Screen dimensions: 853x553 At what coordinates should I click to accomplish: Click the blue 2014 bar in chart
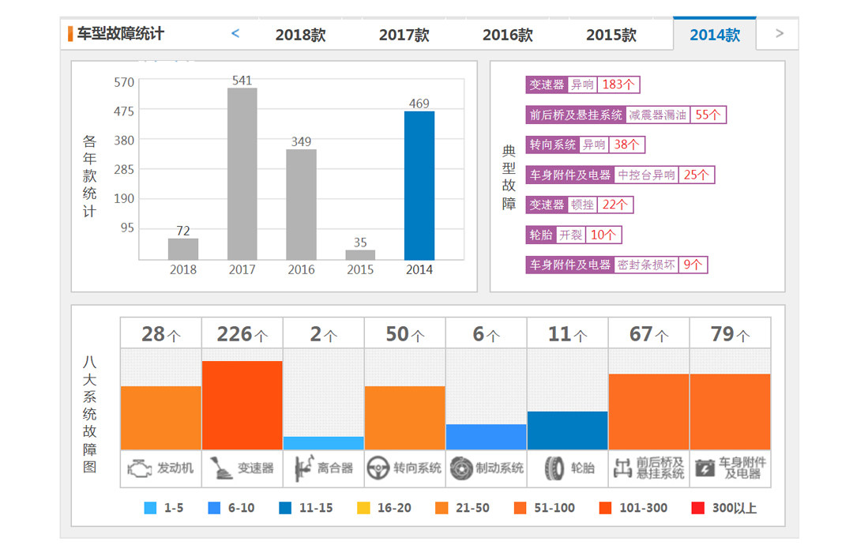click(x=419, y=186)
